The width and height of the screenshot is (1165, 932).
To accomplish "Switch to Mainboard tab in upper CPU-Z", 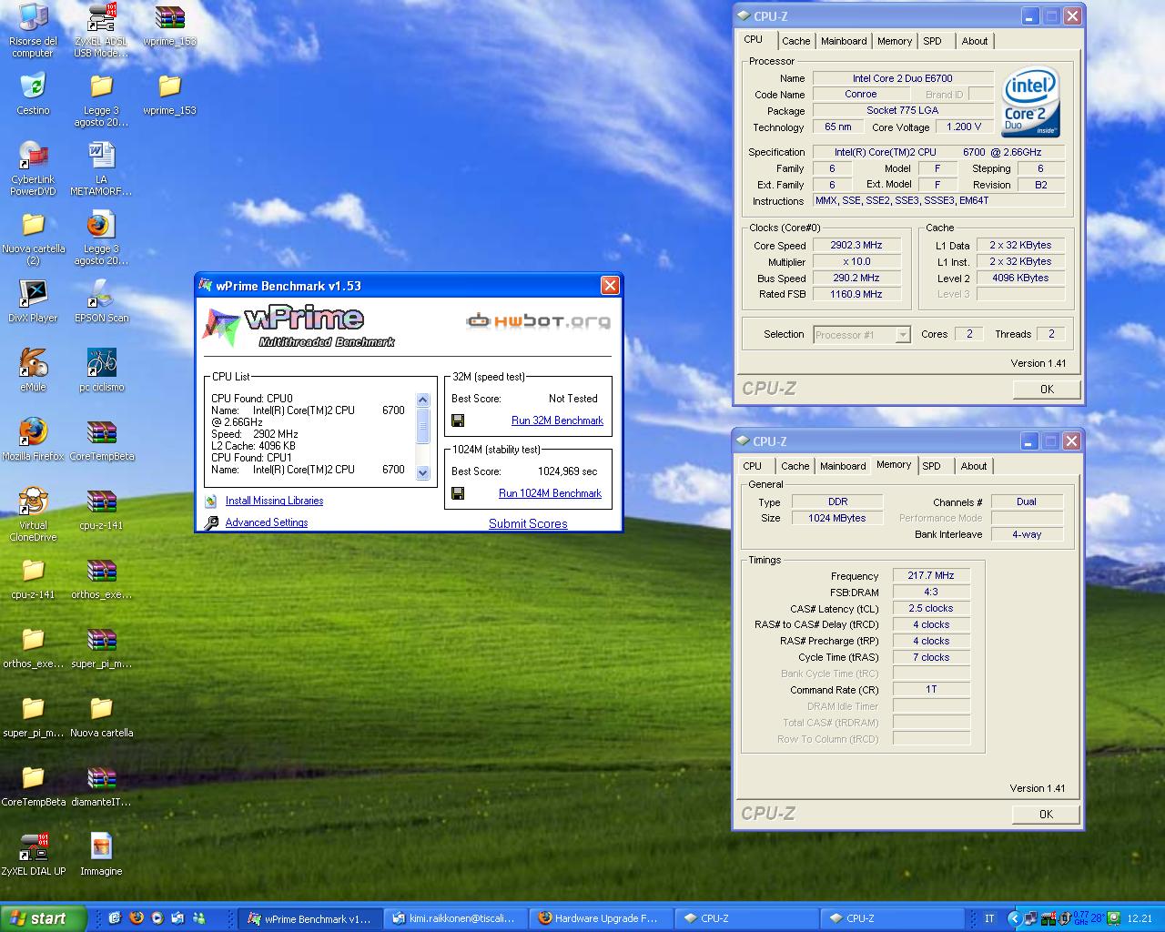I will point(844,41).
